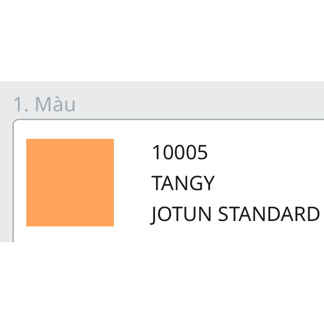This screenshot has width=324, height=324.
Task: Click the word JOTUN
Action: [182, 214]
